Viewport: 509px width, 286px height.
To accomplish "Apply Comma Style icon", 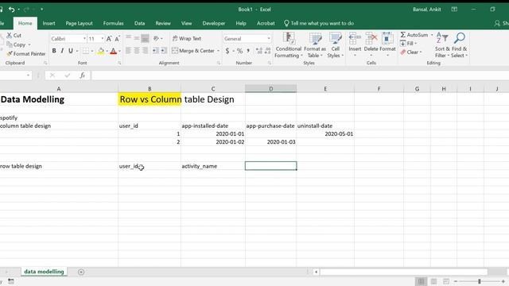I will (248, 51).
